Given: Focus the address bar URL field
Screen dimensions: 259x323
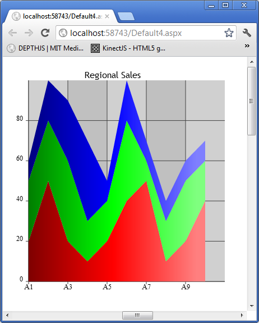Looking at the screenshot, I should [146, 33].
